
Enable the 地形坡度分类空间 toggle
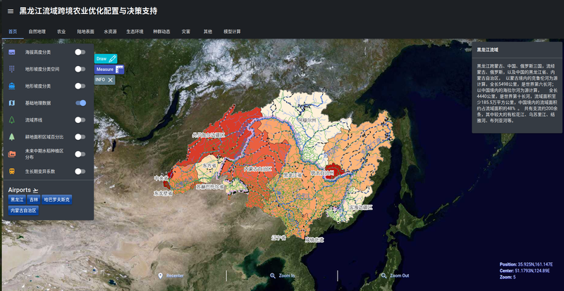pyautogui.click(x=81, y=70)
